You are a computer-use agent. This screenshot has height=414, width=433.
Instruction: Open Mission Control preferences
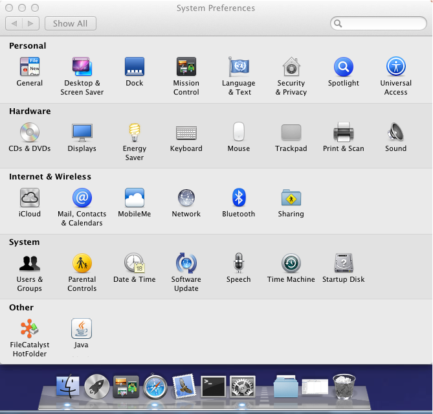[x=186, y=67]
